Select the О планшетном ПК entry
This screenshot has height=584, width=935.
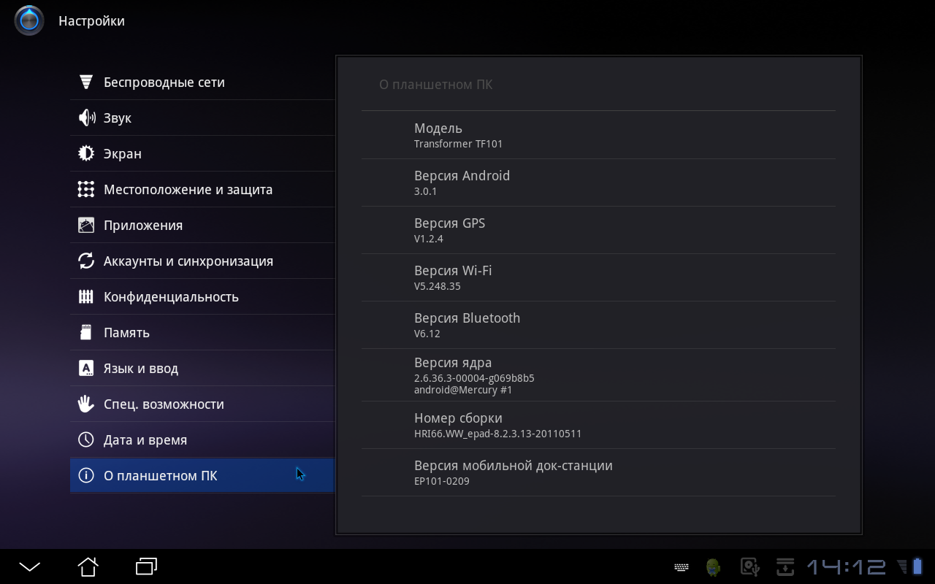[161, 475]
